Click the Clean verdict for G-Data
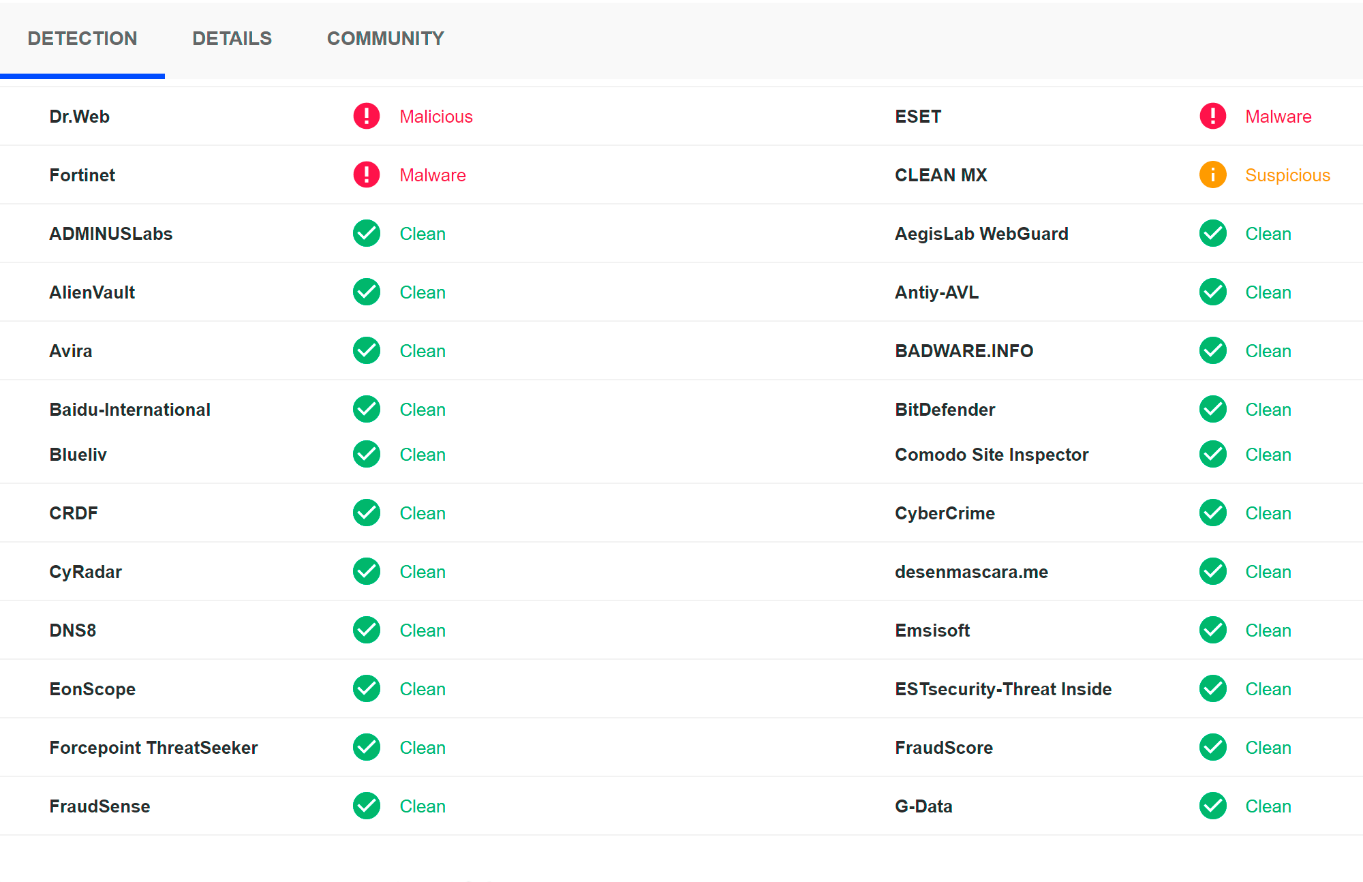1363x882 pixels. 1268,806
